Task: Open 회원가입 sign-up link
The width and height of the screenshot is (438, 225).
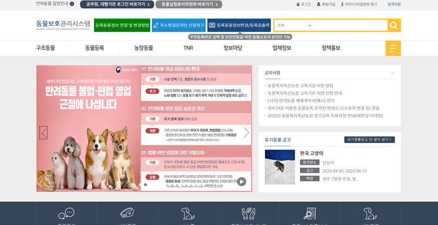Action: pyautogui.click(x=326, y=4)
